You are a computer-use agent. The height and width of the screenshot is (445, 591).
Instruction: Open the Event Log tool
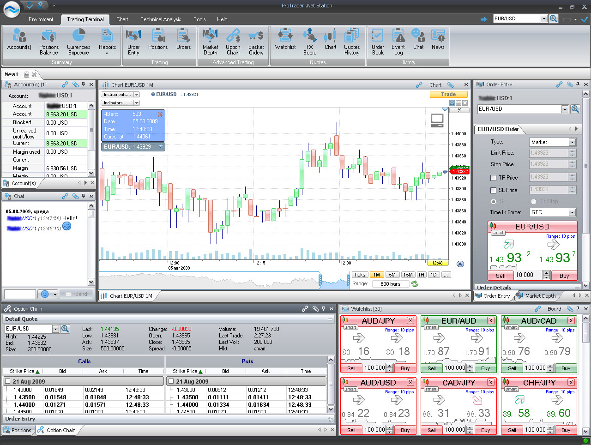[398, 42]
